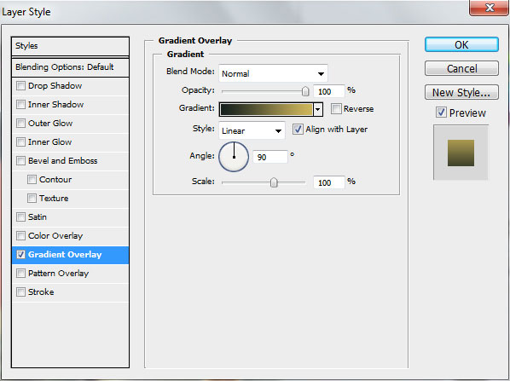Enable the Bevel and Emboss checkbox
This screenshot has width=510, height=381.
click(x=20, y=160)
